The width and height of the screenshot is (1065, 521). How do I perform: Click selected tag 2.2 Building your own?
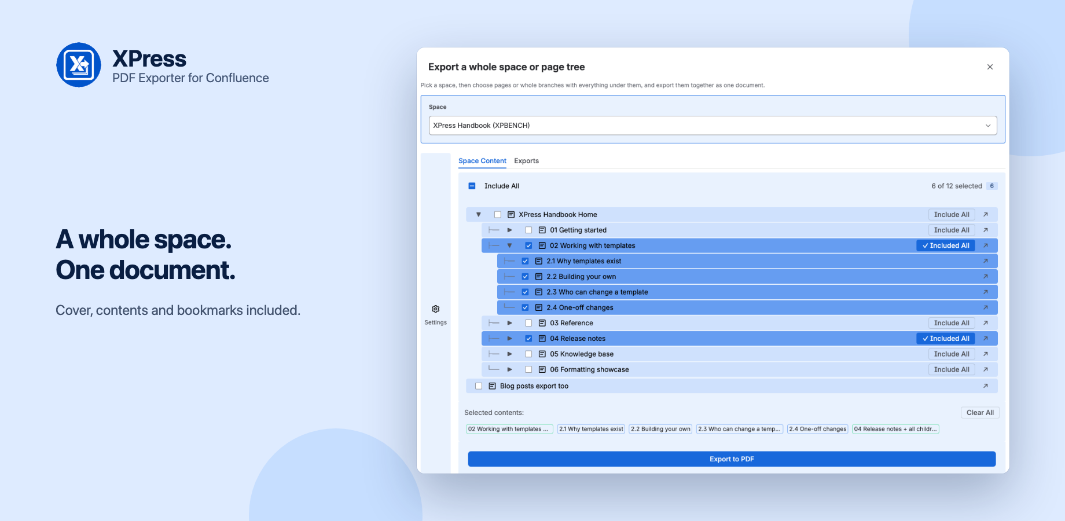(660, 429)
